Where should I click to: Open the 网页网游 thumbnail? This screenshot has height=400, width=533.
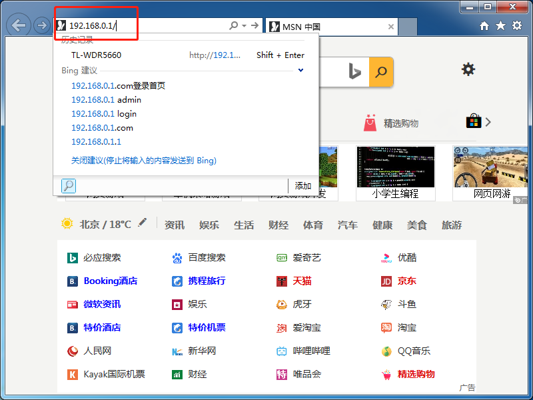point(492,173)
